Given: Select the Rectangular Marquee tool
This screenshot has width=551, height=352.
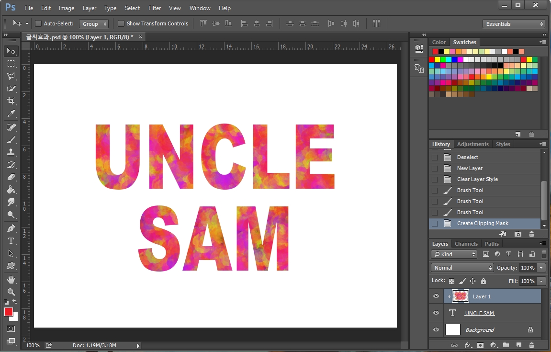Looking at the screenshot, I should (11, 64).
